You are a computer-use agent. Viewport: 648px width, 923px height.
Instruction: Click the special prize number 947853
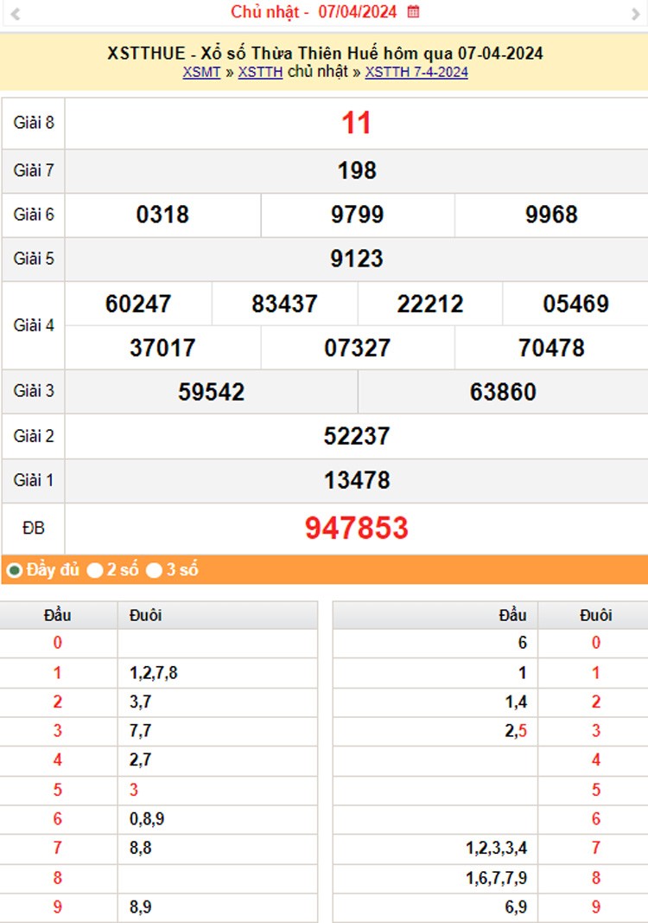pyautogui.click(x=356, y=529)
